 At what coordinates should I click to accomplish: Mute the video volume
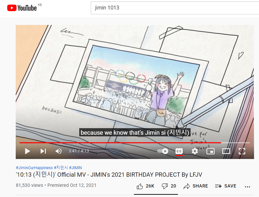59,151
